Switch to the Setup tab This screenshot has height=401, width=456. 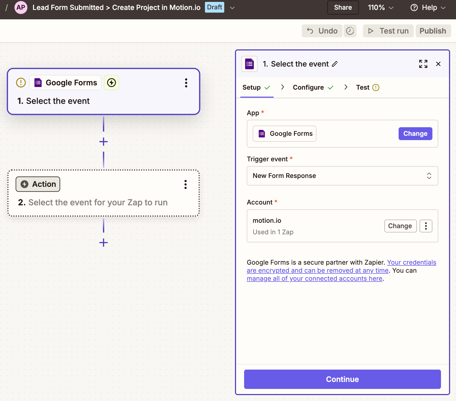pyautogui.click(x=256, y=88)
